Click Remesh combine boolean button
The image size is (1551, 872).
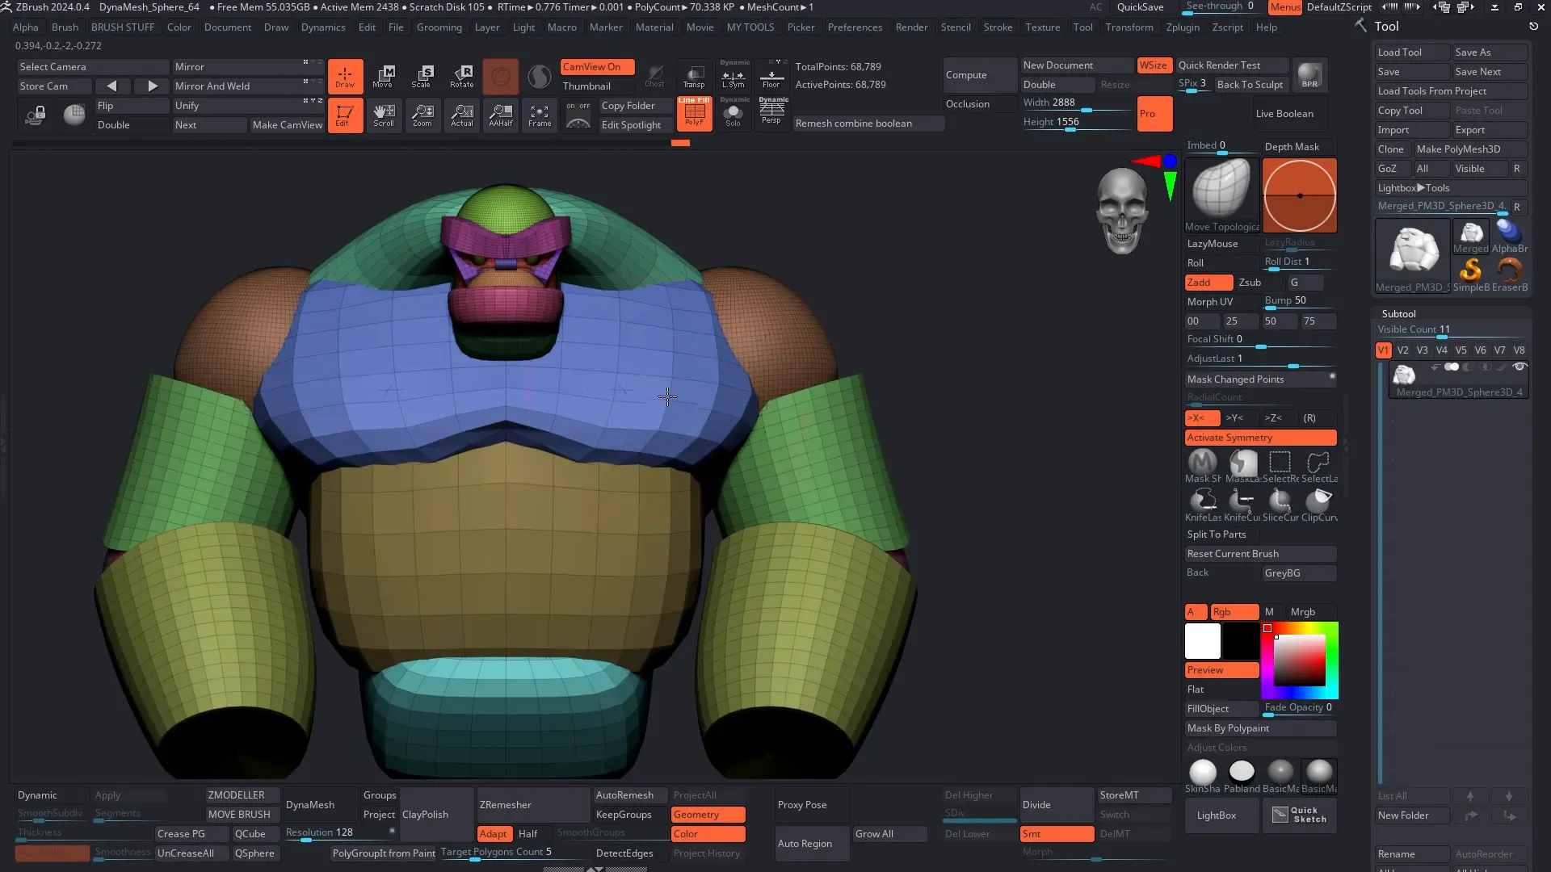[x=868, y=124]
